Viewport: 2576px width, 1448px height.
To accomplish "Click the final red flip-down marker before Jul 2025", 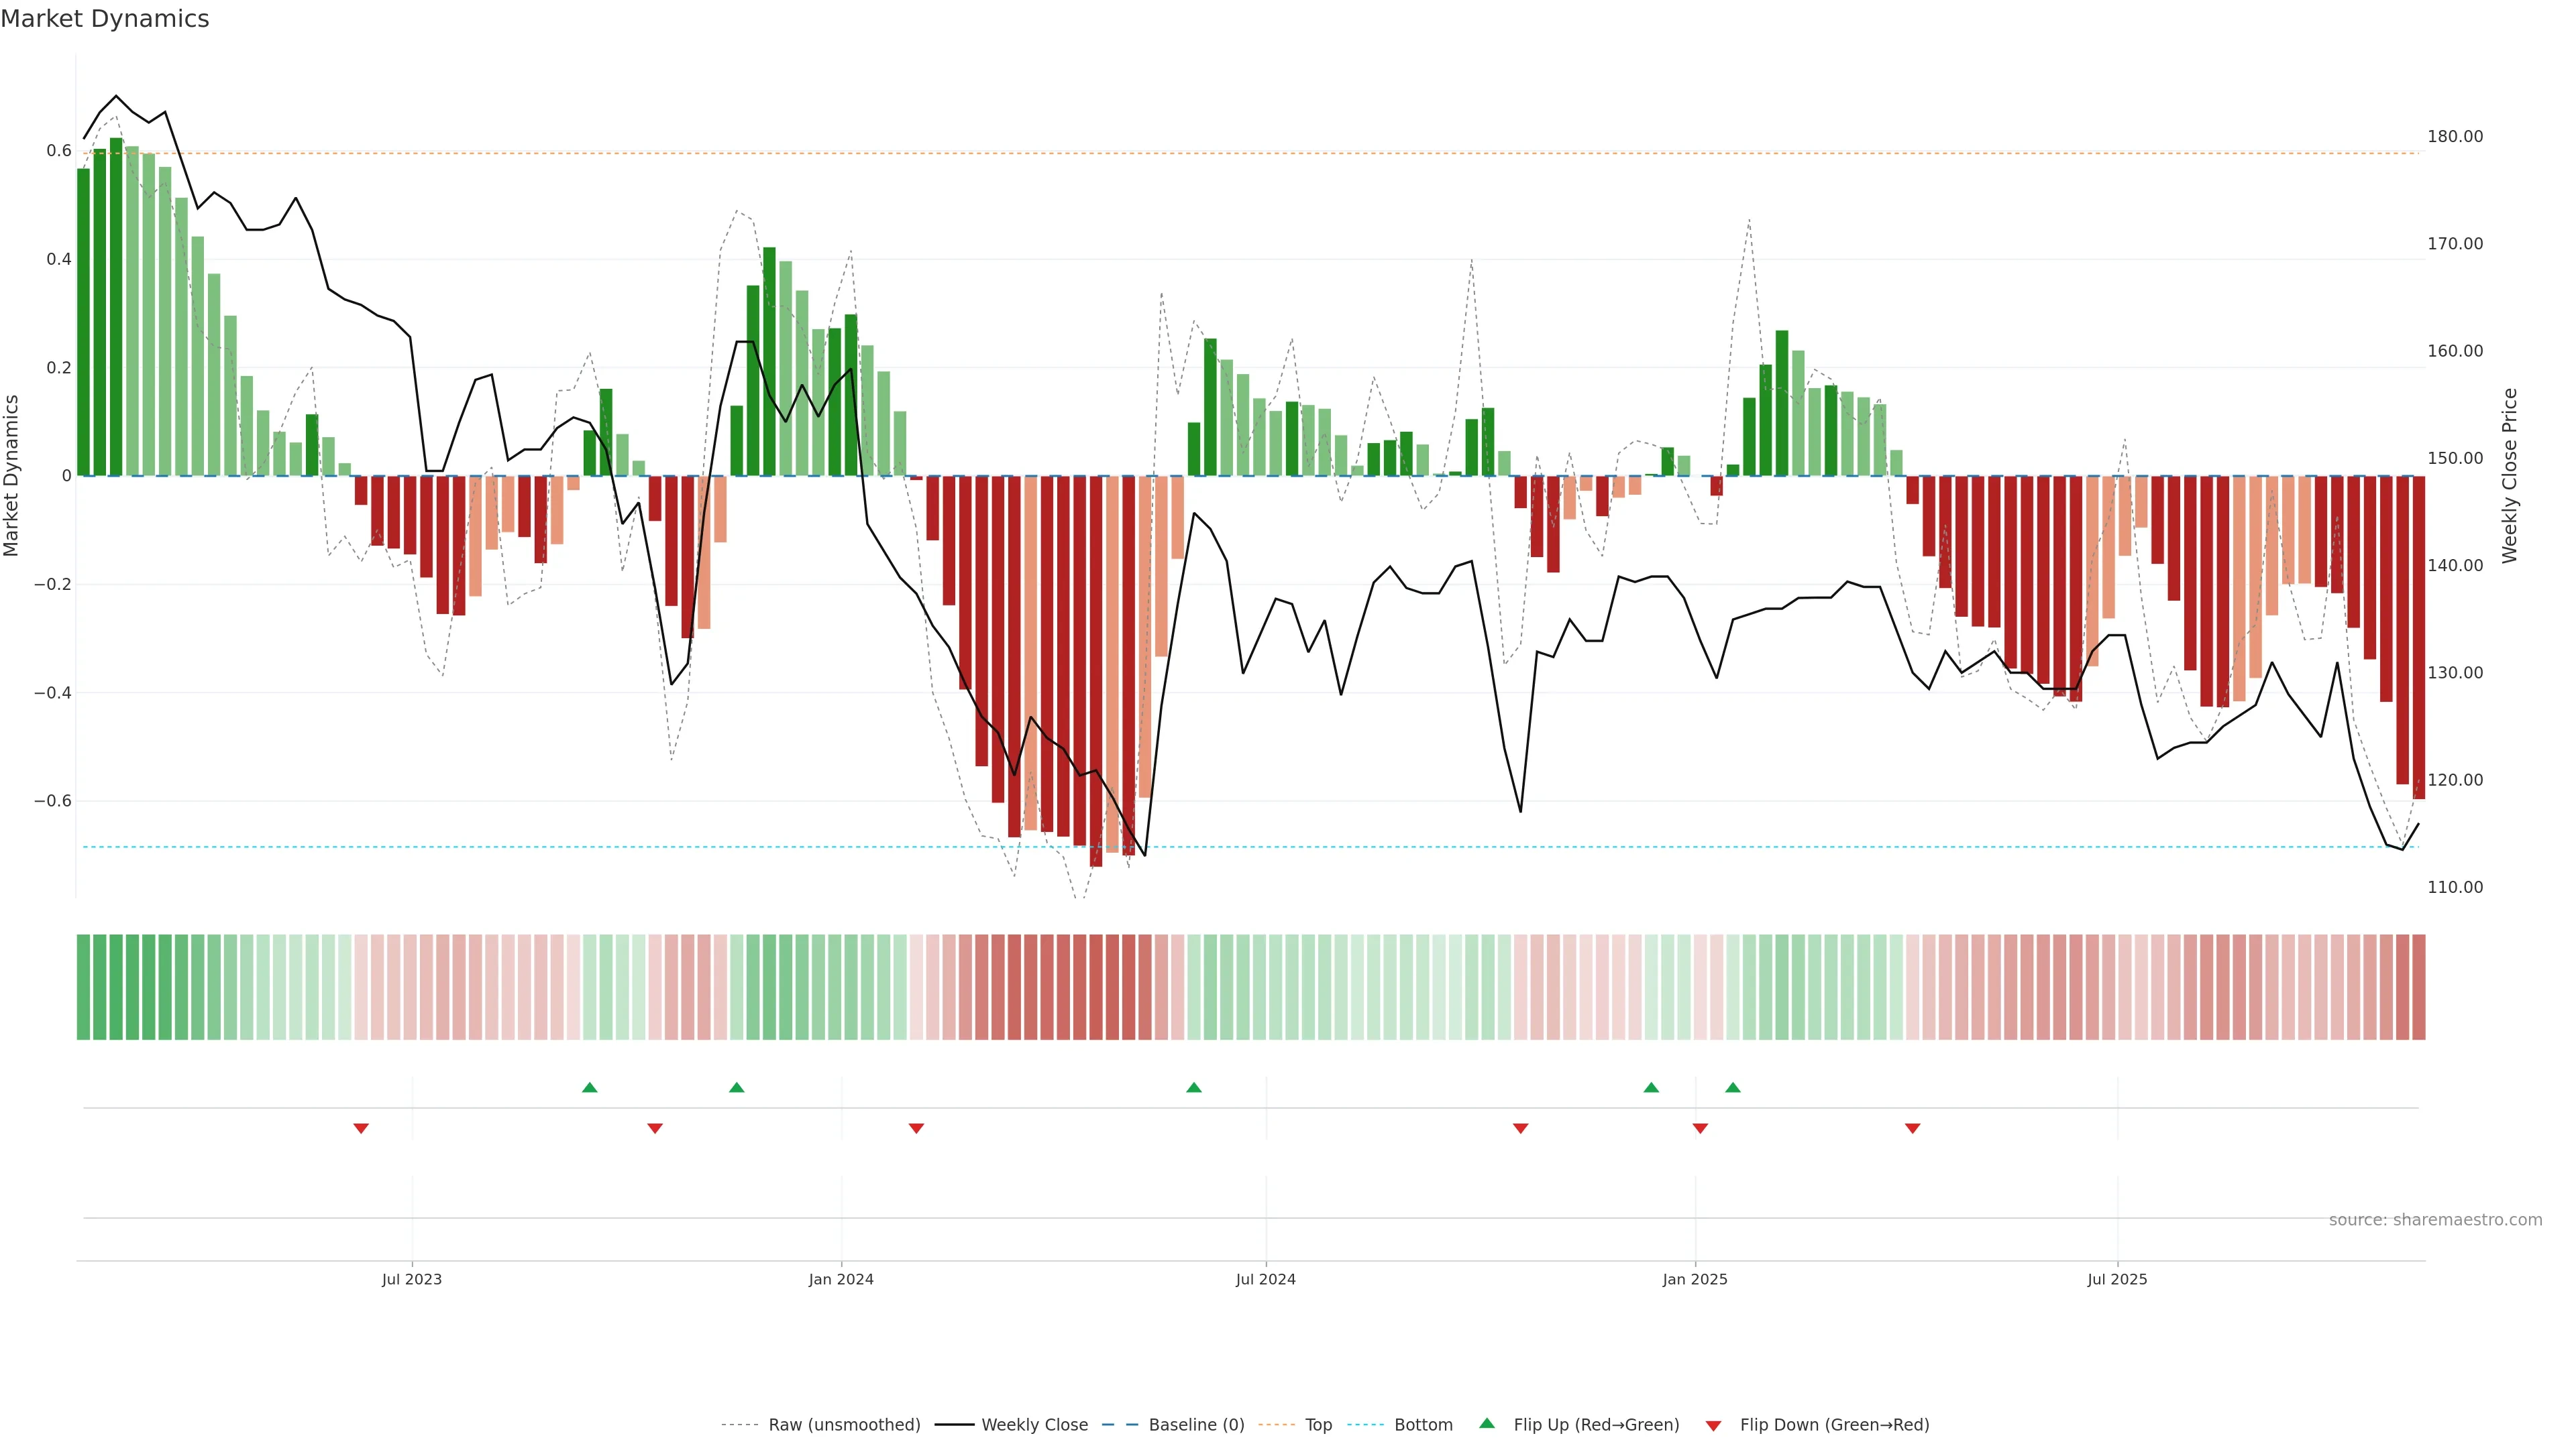I will (1913, 1128).
